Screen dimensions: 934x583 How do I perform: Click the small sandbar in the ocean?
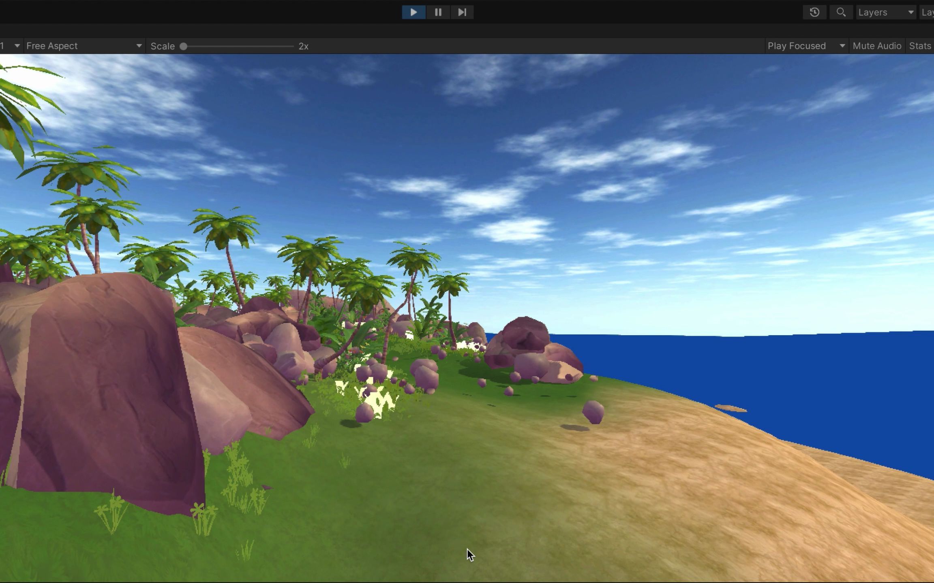[731, 408]
